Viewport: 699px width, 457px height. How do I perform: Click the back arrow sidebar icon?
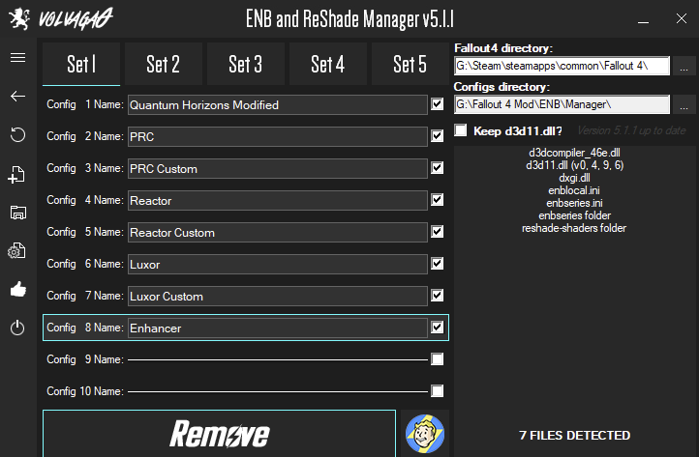click(x=17, y=96)
